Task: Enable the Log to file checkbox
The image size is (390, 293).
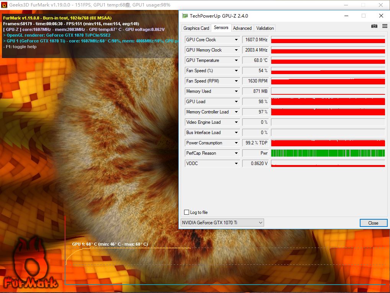Action: 186,212
